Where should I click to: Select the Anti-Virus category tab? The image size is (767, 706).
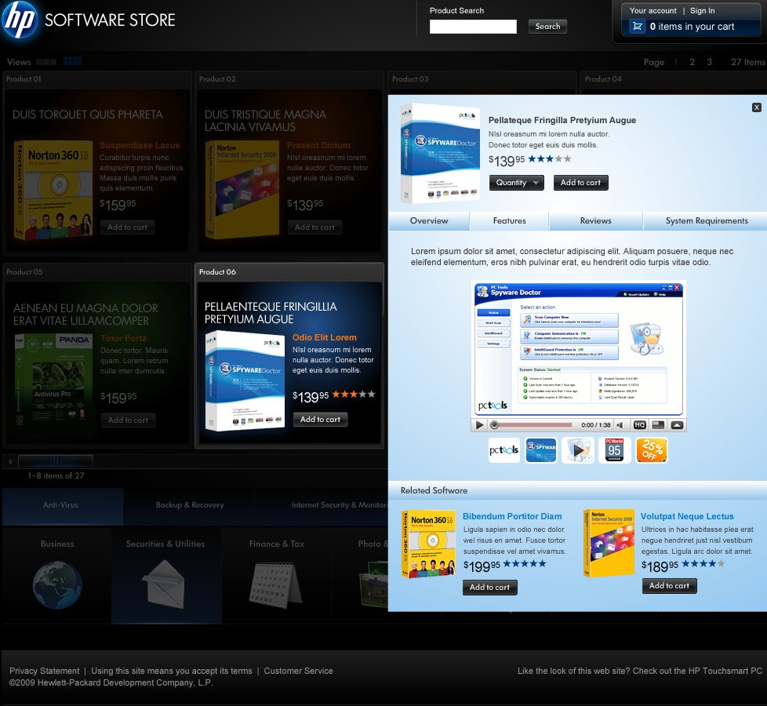pos(62,507)
